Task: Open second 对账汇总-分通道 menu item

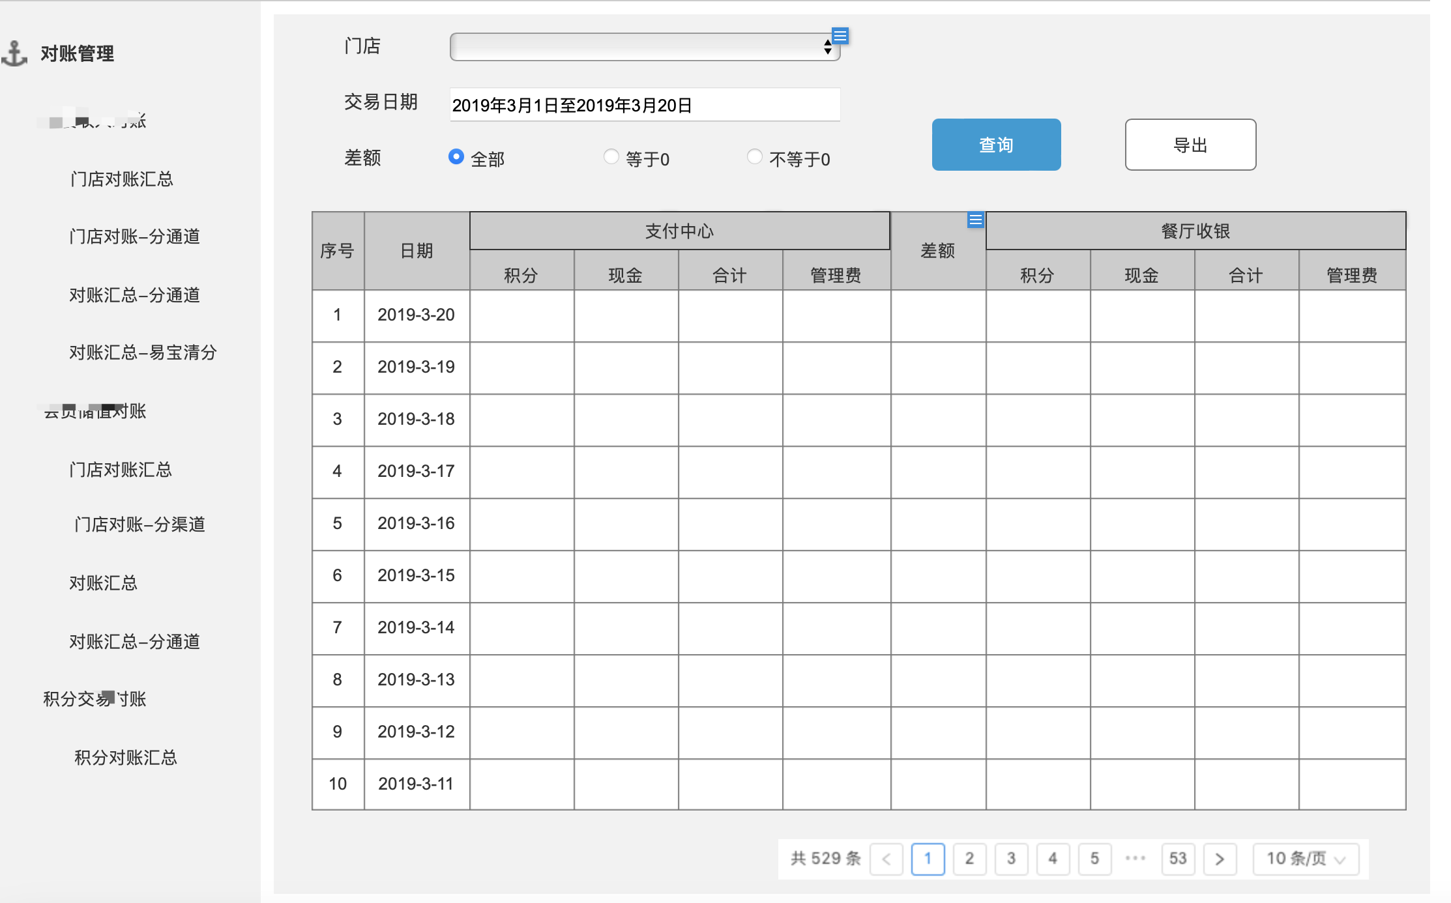Action: point(135,642)
